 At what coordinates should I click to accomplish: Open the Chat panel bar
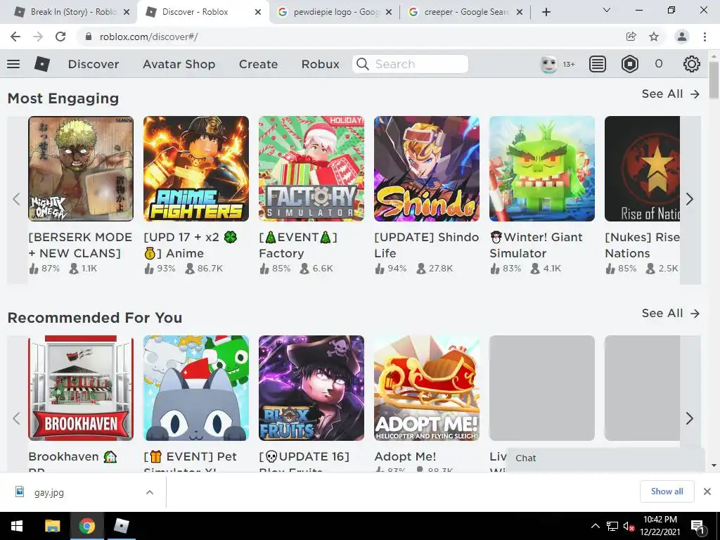[605, 458]
